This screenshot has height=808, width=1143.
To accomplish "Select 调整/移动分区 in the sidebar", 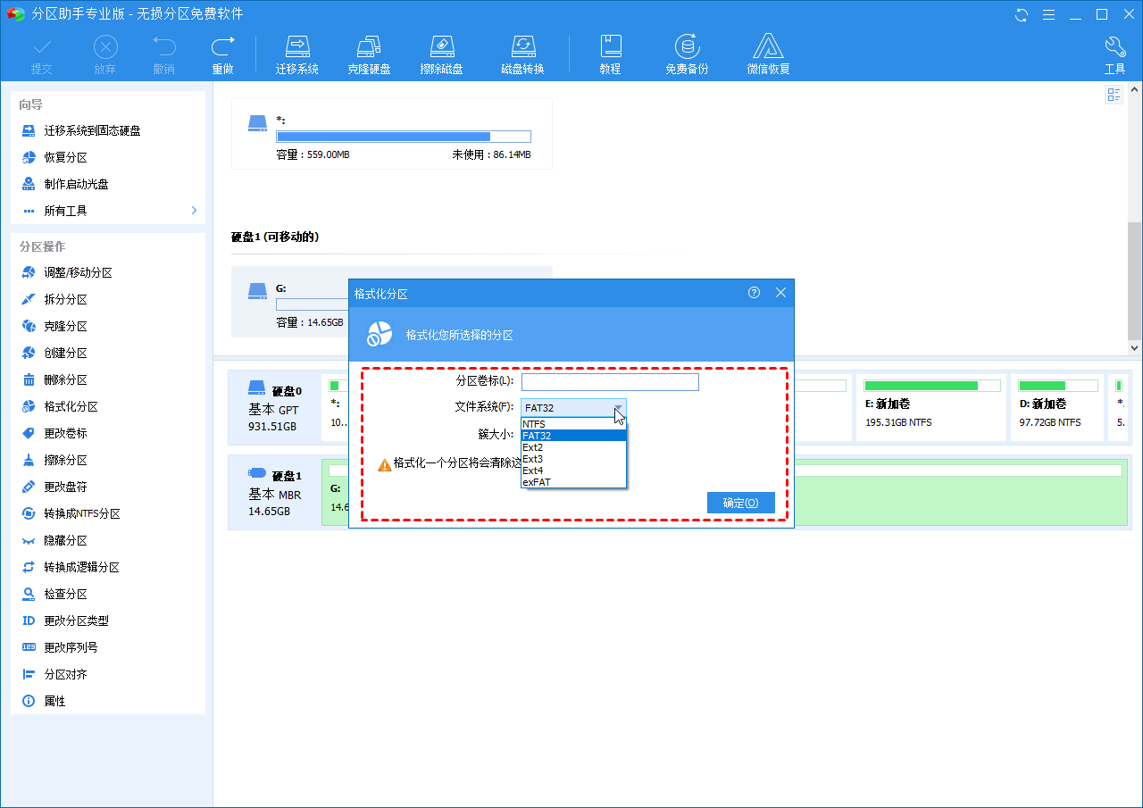I will pos(79,272).
